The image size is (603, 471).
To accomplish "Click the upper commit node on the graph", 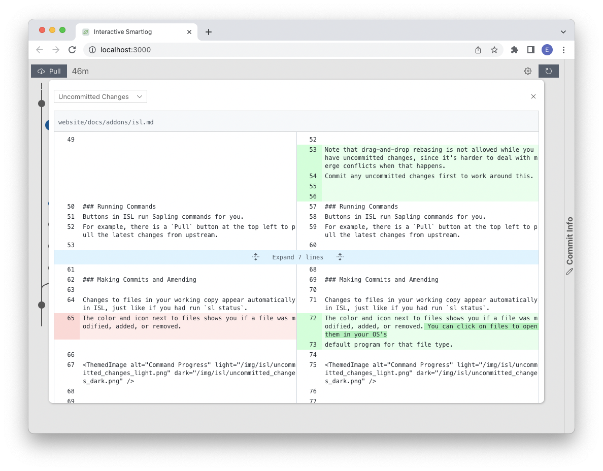I will [x=42, y=104].
